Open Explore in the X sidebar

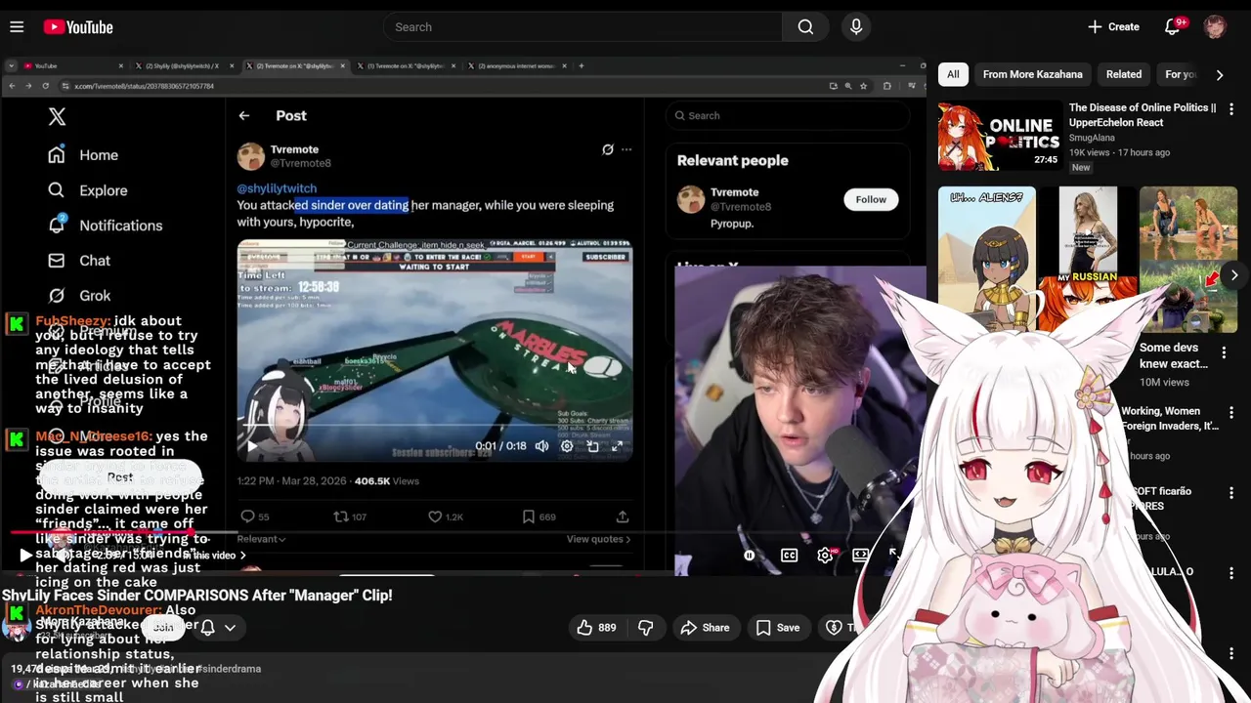88,190
